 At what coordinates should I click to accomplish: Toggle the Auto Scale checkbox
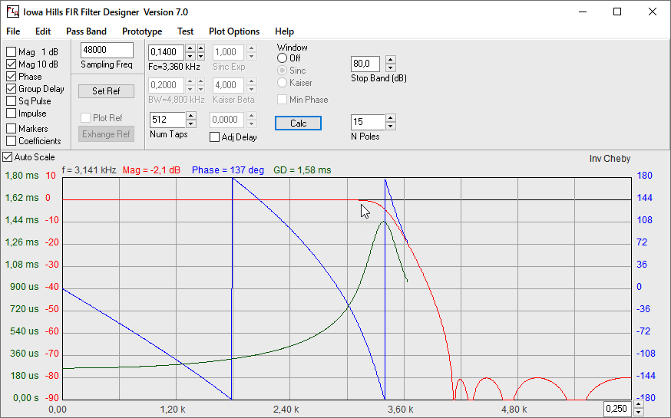pyautogui.click(x=8, y=157)
